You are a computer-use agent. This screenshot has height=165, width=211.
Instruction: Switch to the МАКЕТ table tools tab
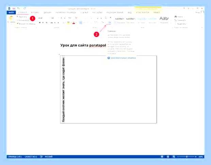(157, 13)
